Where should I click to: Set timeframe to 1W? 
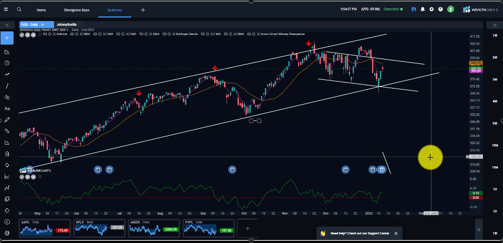point(495,233)
